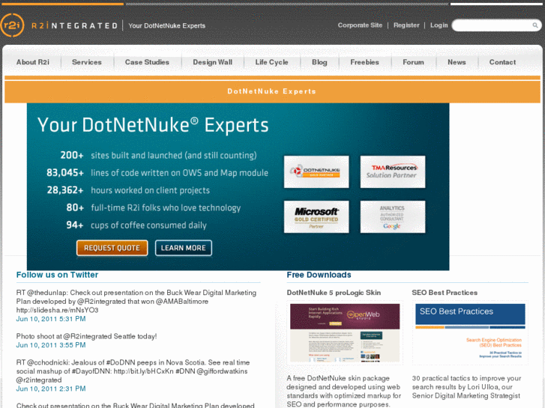Open the Forum menu item
The height and width of the screenshot is (408, 545).
(413, 62)
